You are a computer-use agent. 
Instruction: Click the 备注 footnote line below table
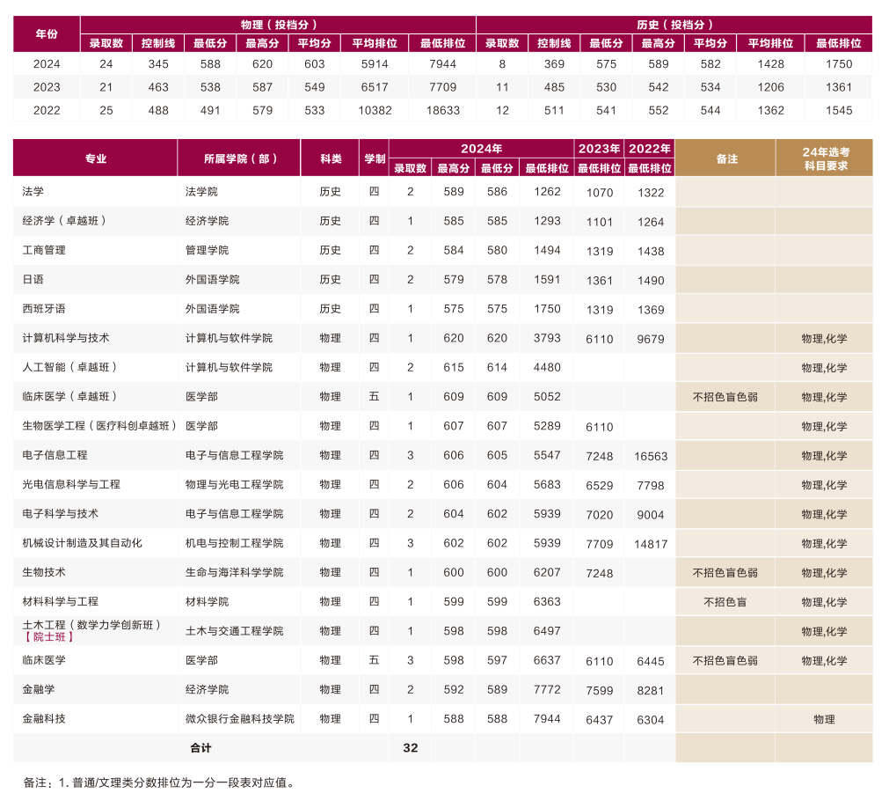pyautogui.click(x=159, y=782)
